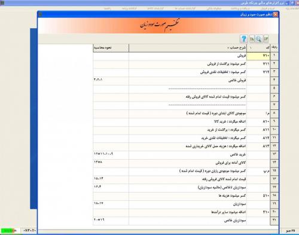Click the toolbar icon right of the magnifier

pos(266,39)
